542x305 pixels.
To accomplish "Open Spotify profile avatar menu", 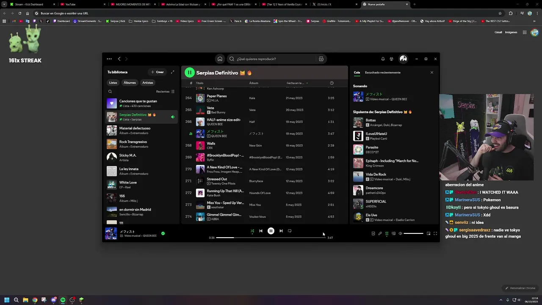I will pos(403,59).
